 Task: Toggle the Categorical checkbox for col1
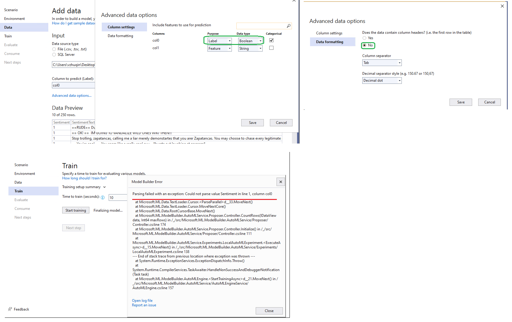(271, 48)
